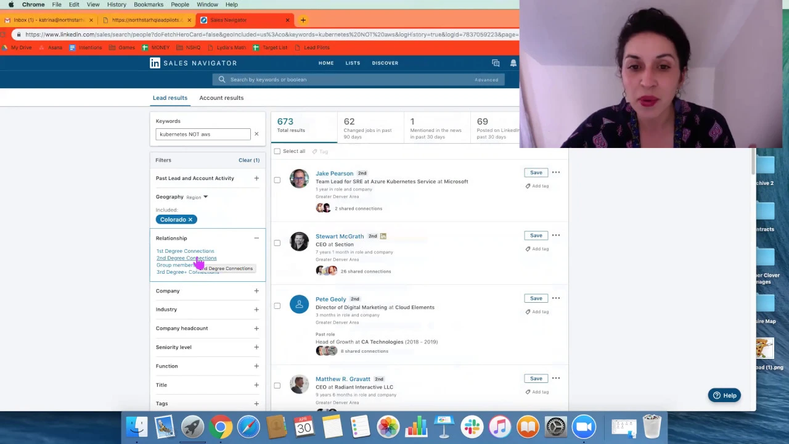Expand the Company headcount filter

256,328
